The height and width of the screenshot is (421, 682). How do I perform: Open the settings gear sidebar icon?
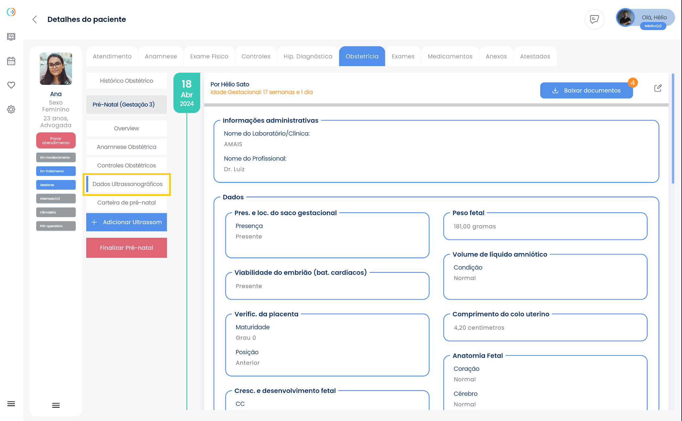point(11,109)
